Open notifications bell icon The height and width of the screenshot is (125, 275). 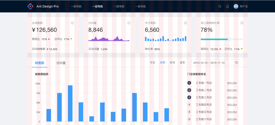click(227, 6)
